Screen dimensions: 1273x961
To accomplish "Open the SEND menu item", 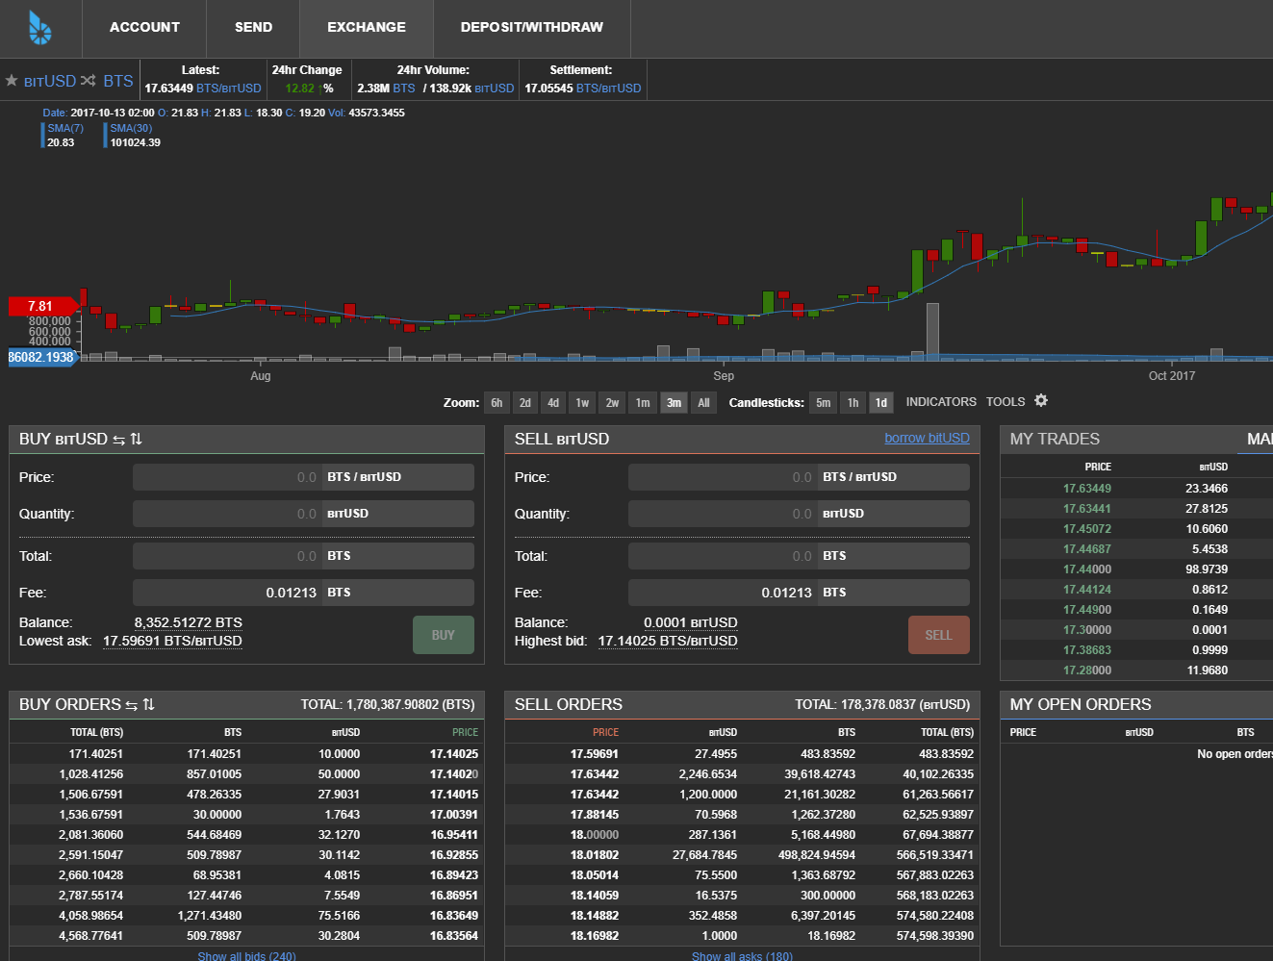I will click(x=254, y=28).
